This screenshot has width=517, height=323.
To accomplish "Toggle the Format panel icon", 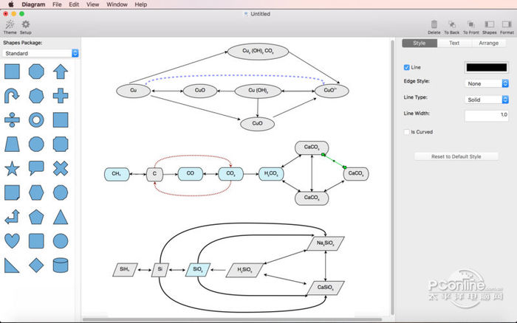I will point(507,27).
